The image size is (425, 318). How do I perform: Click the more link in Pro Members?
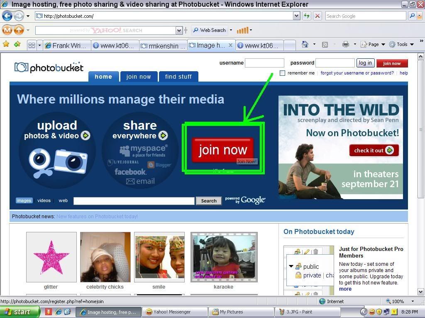click(x=345, y=289)
